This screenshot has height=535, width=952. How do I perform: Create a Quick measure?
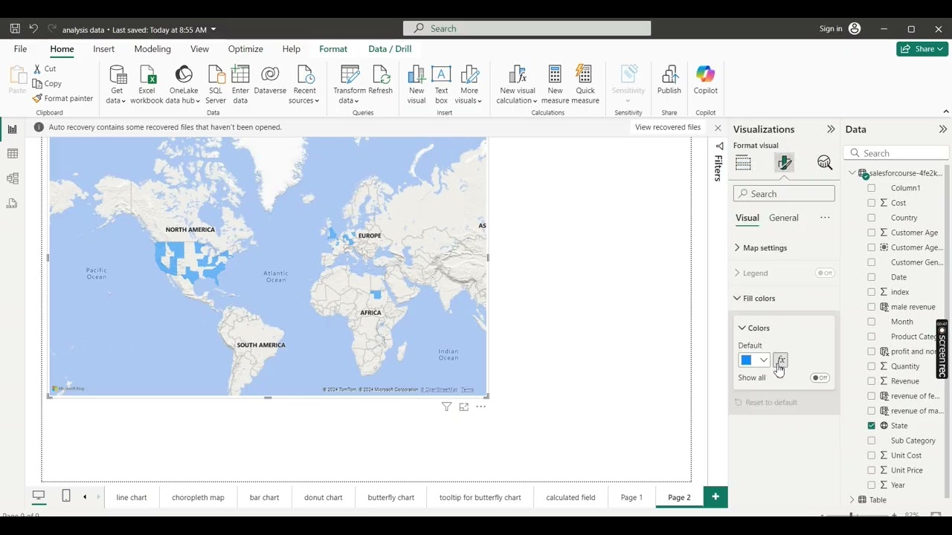[585, 84]
